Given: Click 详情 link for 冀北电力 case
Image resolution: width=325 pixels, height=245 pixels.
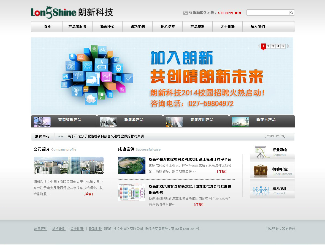Looking at the screenshot, I should click(x=198, y=205).
